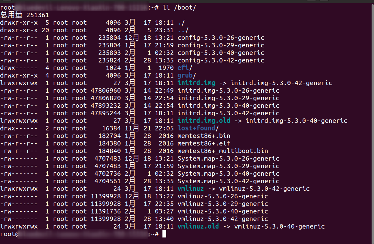Click the cyan 'vmlinuz.old' symlink name
The width and height of the screenshot is (374, 244).
(198, 226)
